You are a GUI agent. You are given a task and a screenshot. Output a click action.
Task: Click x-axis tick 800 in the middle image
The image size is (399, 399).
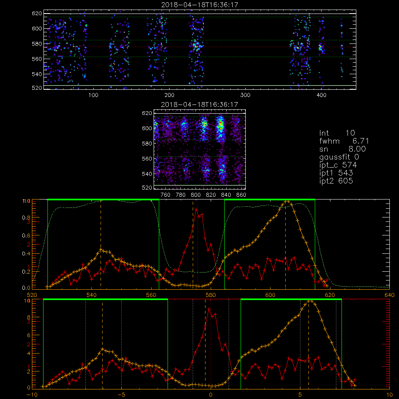pos(196,195)
